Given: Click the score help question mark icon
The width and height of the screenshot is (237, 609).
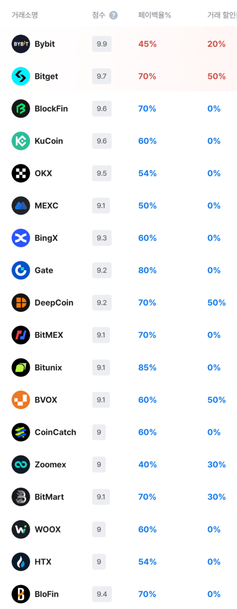Looking at the screenshot, I should tap(113, 15).
